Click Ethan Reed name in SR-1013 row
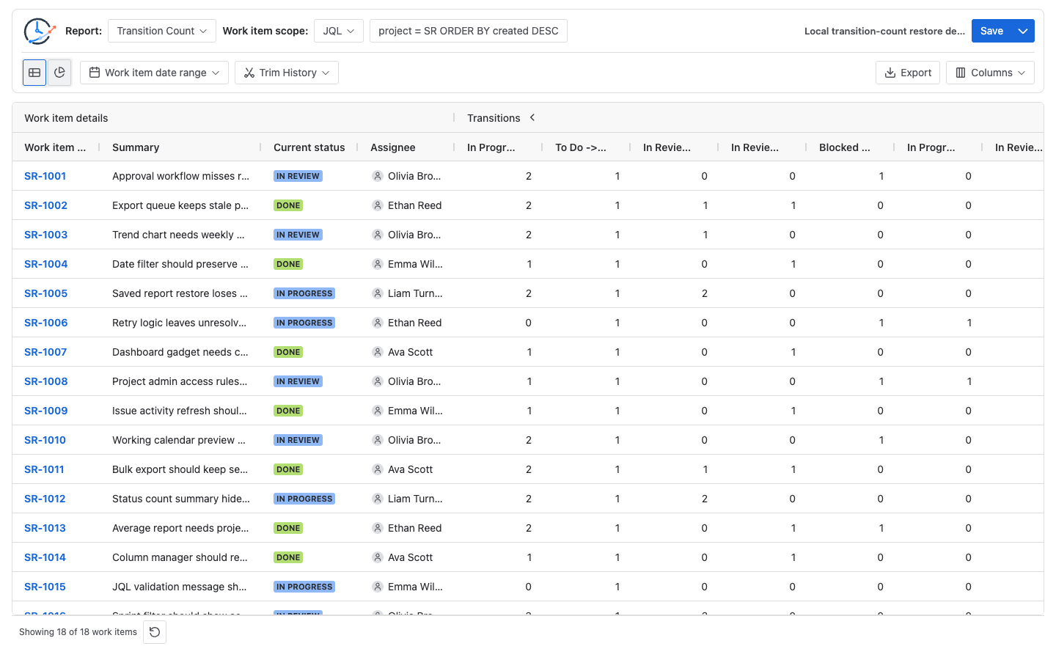The width and height of the screenshot is (1056, 660). pos(414,528)
